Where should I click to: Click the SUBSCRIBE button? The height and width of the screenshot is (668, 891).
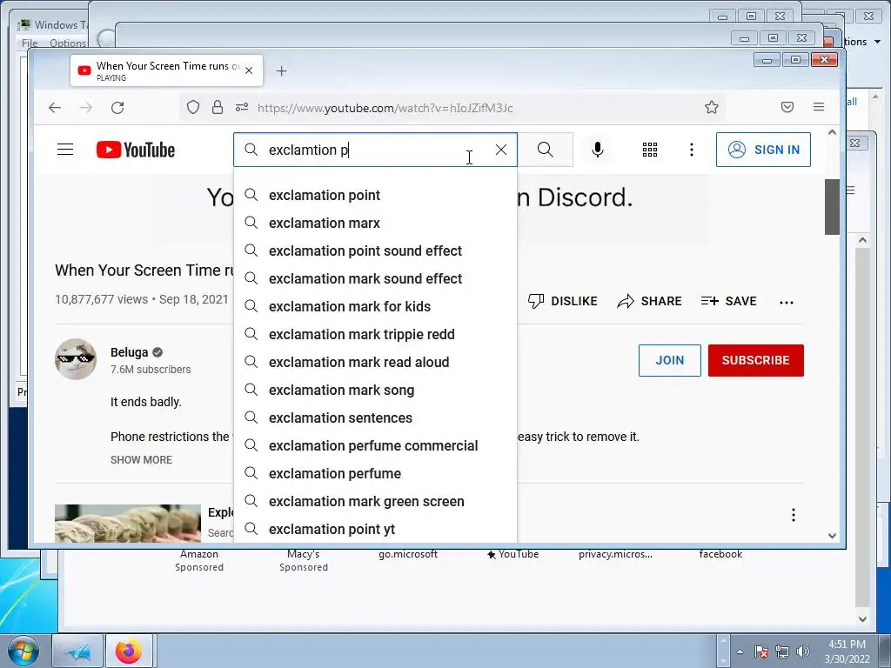pyautogui.click(x=756, y=360)
